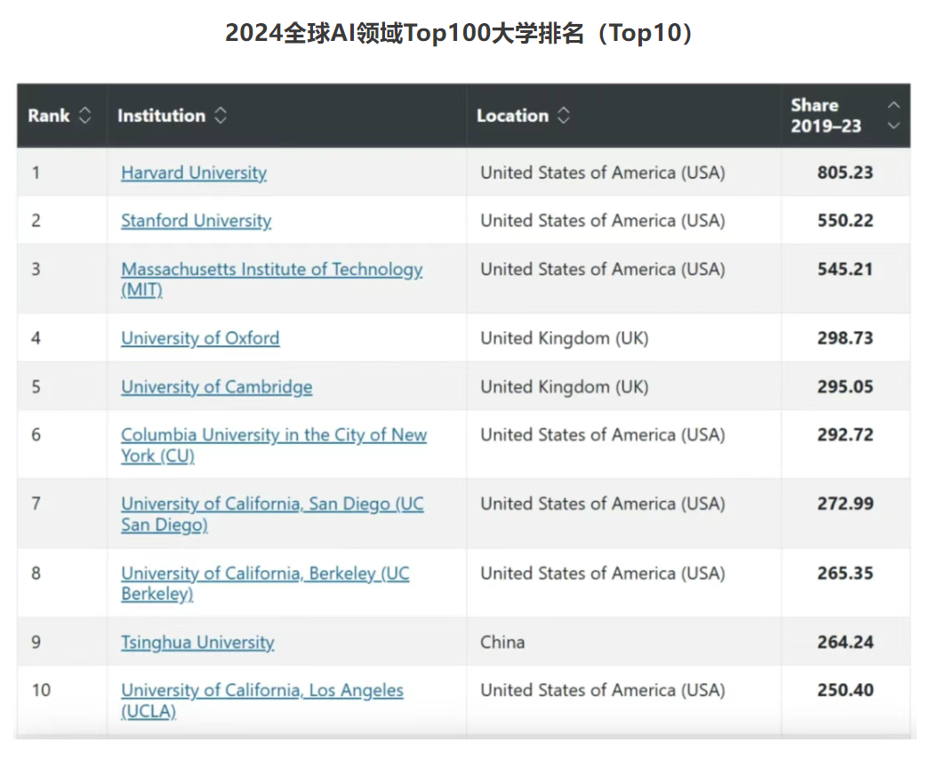
Task: Select share value 298.73
Action: point(845,338)
